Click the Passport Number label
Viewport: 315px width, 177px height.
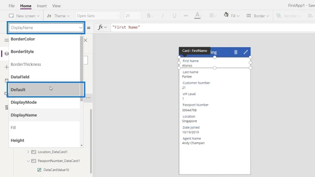point(195,105)
